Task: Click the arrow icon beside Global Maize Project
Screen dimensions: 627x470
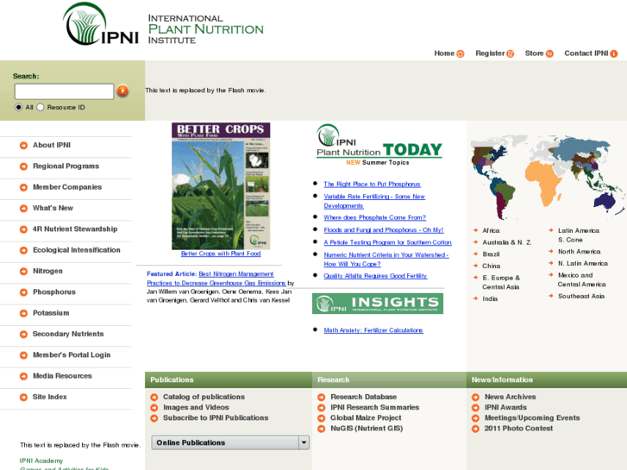Action: point(321,418)
